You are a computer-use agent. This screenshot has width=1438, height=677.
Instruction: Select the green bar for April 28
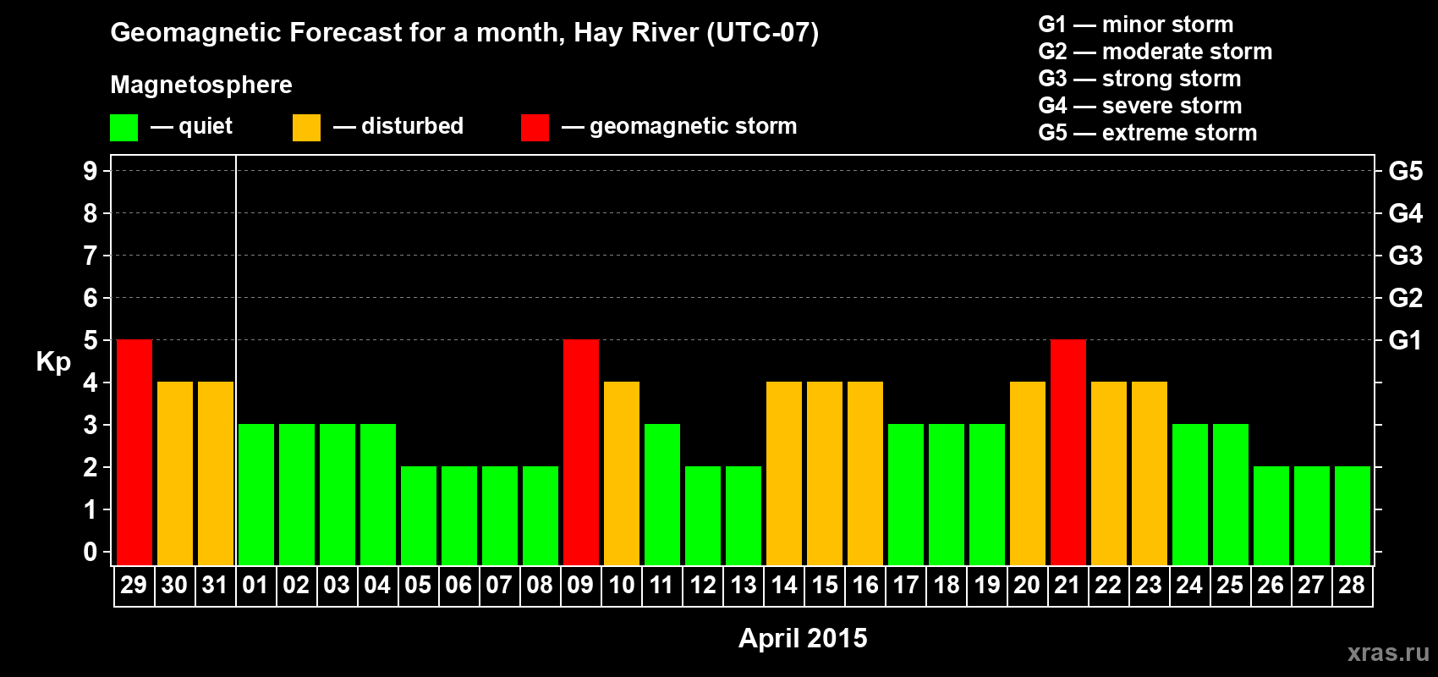[x=1353, y=515]
